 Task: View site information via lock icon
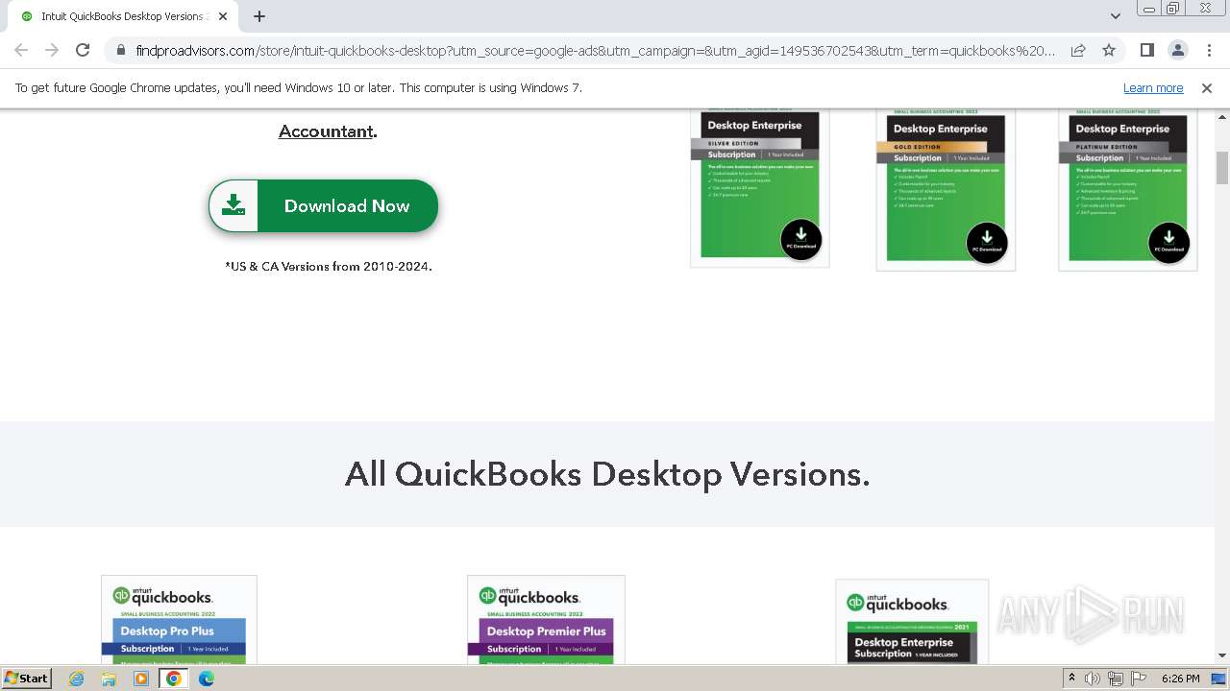[120, 50]
